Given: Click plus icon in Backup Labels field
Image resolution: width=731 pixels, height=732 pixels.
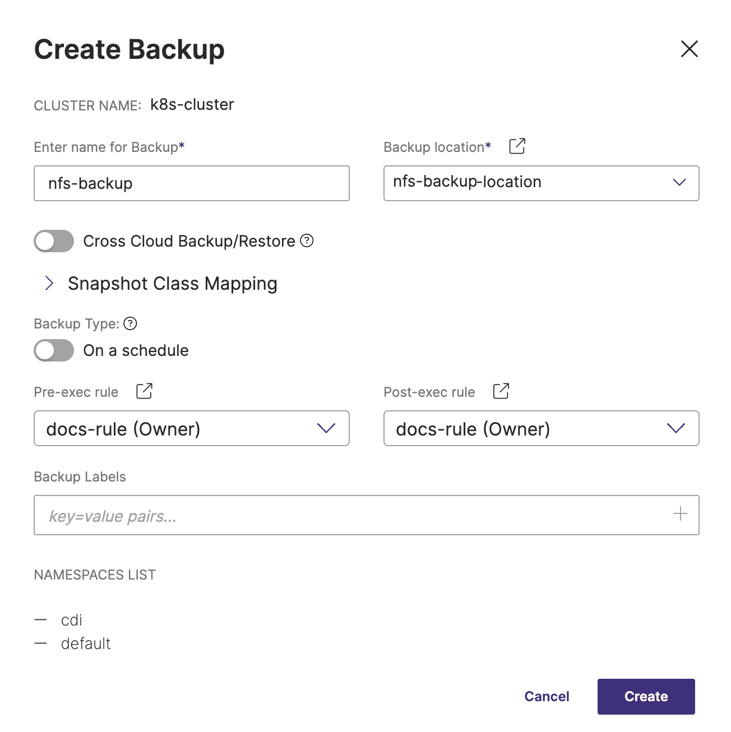Looking at the screenshot, I should 680,514.
